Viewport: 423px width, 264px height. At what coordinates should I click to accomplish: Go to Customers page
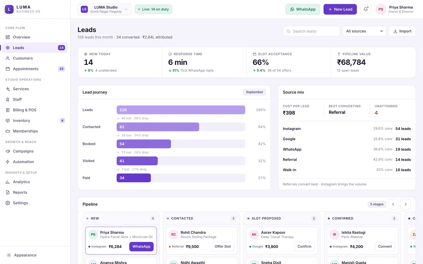coord(35,58)
